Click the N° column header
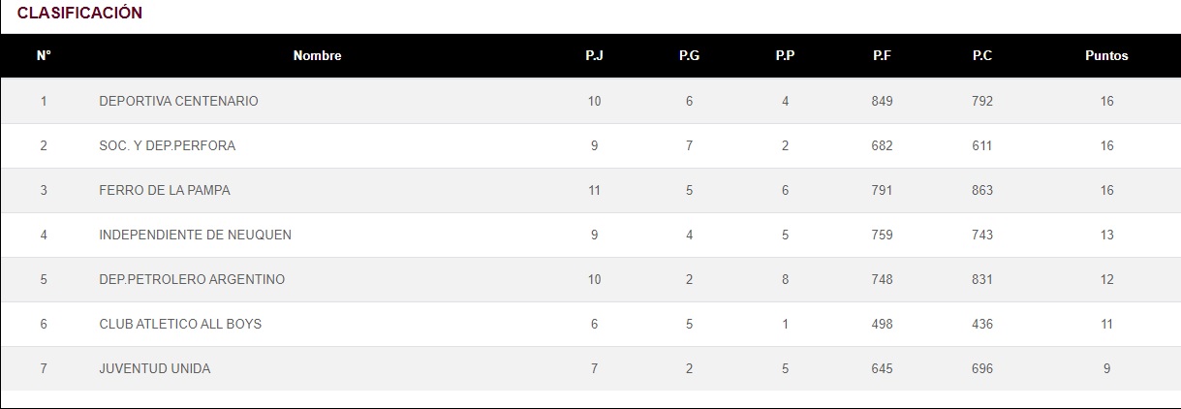1181x409 pixels. click(x=44, y=56)
